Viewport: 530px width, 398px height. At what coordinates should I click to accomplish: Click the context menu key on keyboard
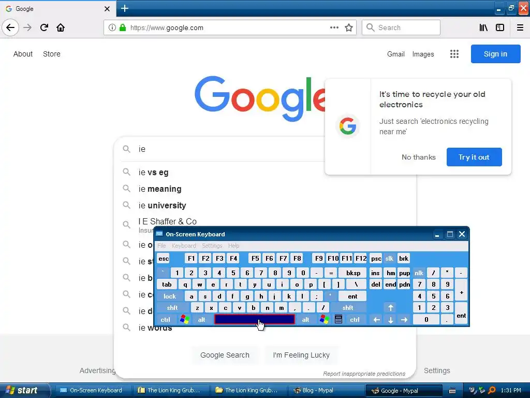coord(338,319)
